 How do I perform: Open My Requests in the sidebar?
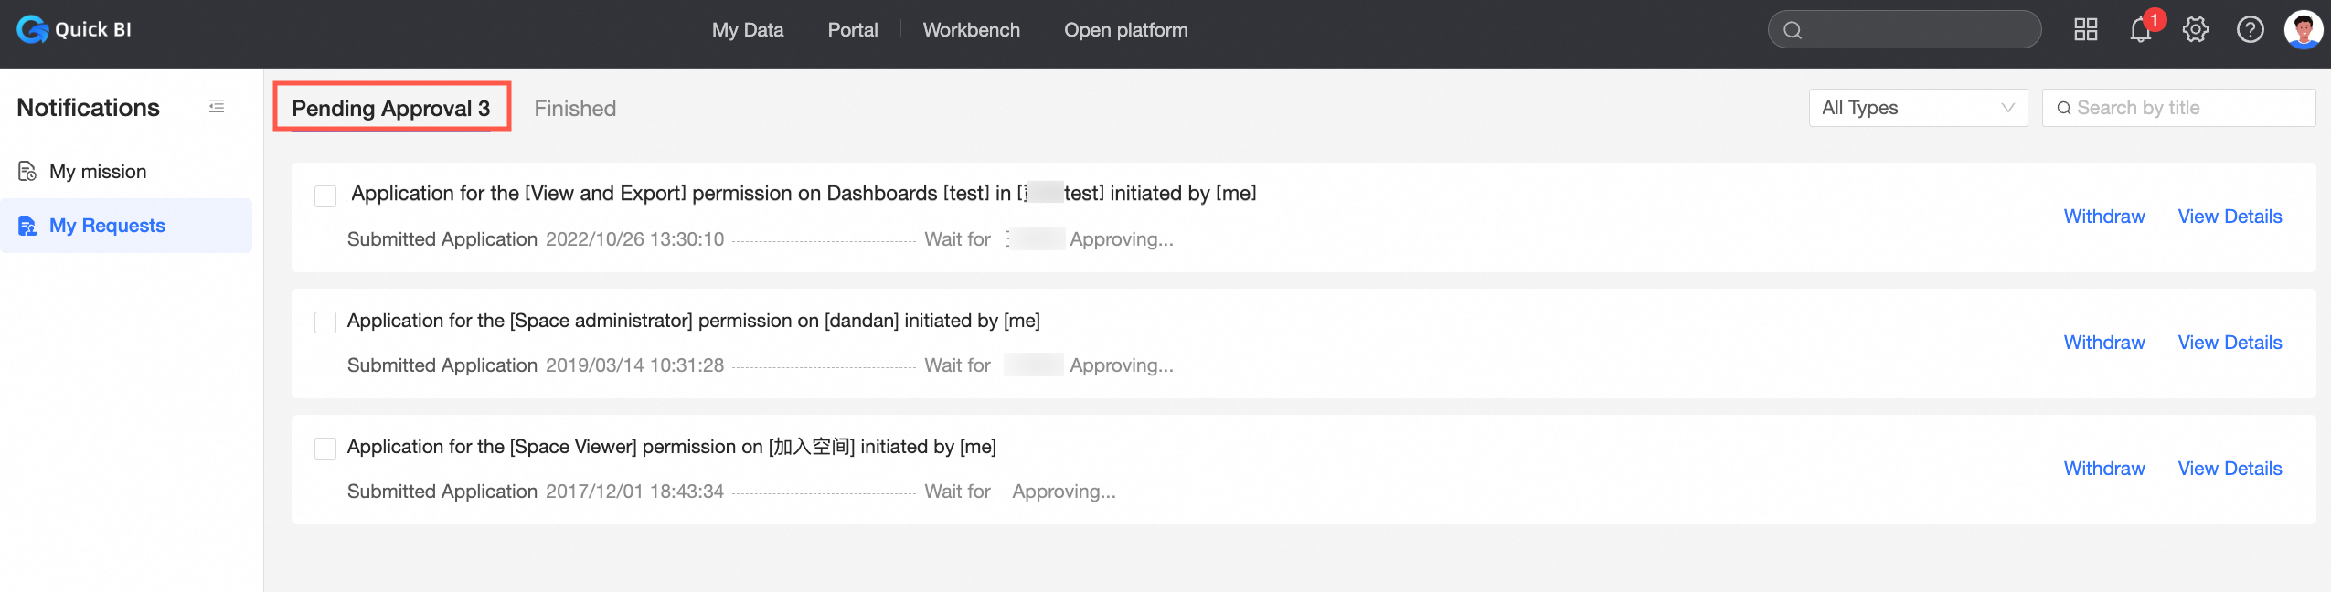pyautogui.click(x=107, y=226)
